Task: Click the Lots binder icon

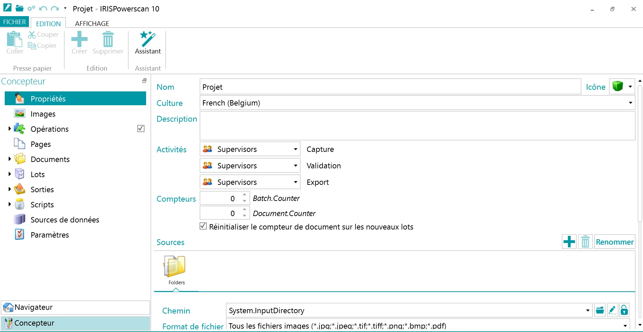Action: point(20,174)
